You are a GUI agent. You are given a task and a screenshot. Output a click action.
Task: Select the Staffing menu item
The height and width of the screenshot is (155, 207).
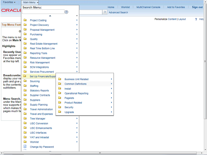click(34, 86)
